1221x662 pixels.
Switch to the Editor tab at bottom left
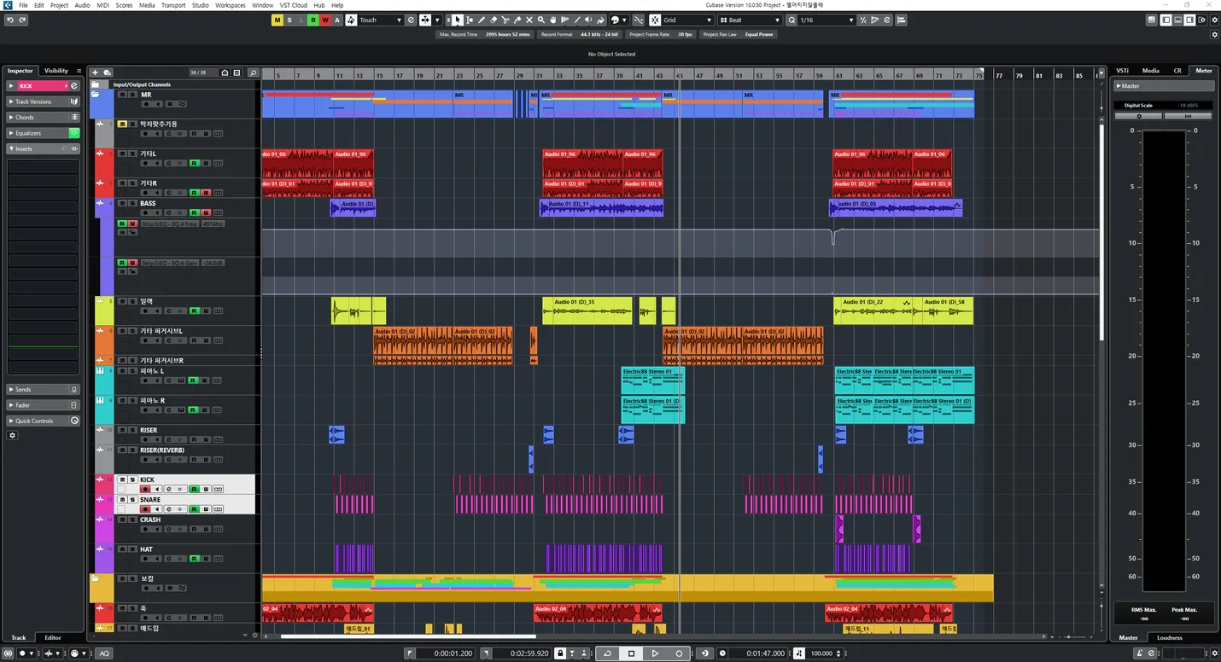coord(53,637)
